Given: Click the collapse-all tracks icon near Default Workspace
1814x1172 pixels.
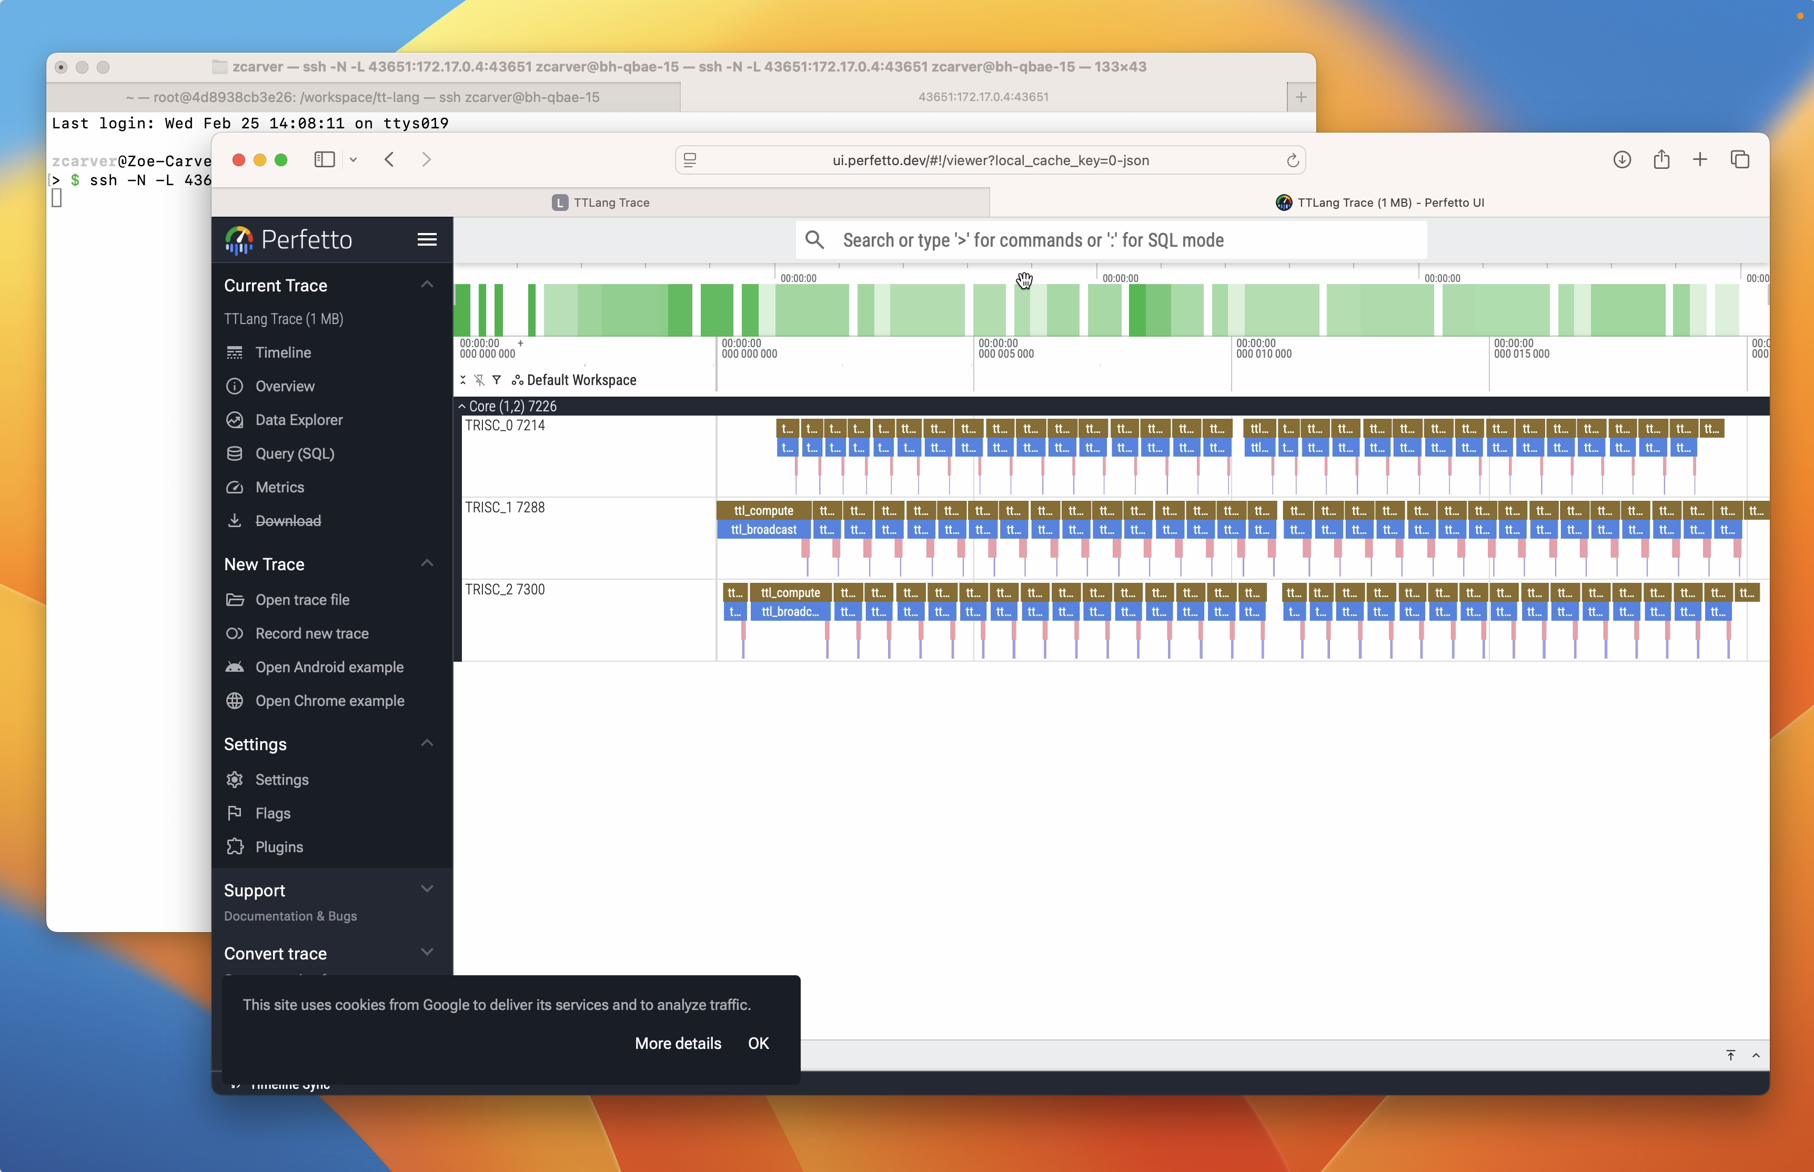Looking at the screenshot, I should pos(463,380).
